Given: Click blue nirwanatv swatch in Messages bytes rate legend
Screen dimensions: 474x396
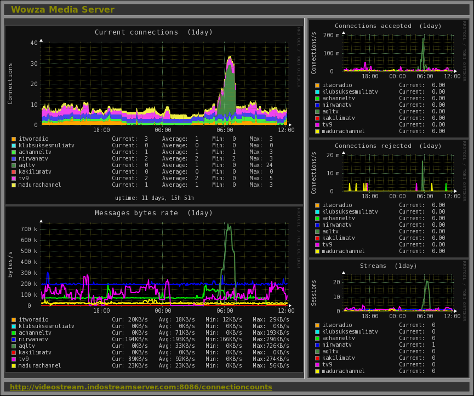Looking at the screenshot, I should pyautogui.click(x=14, y=339).
